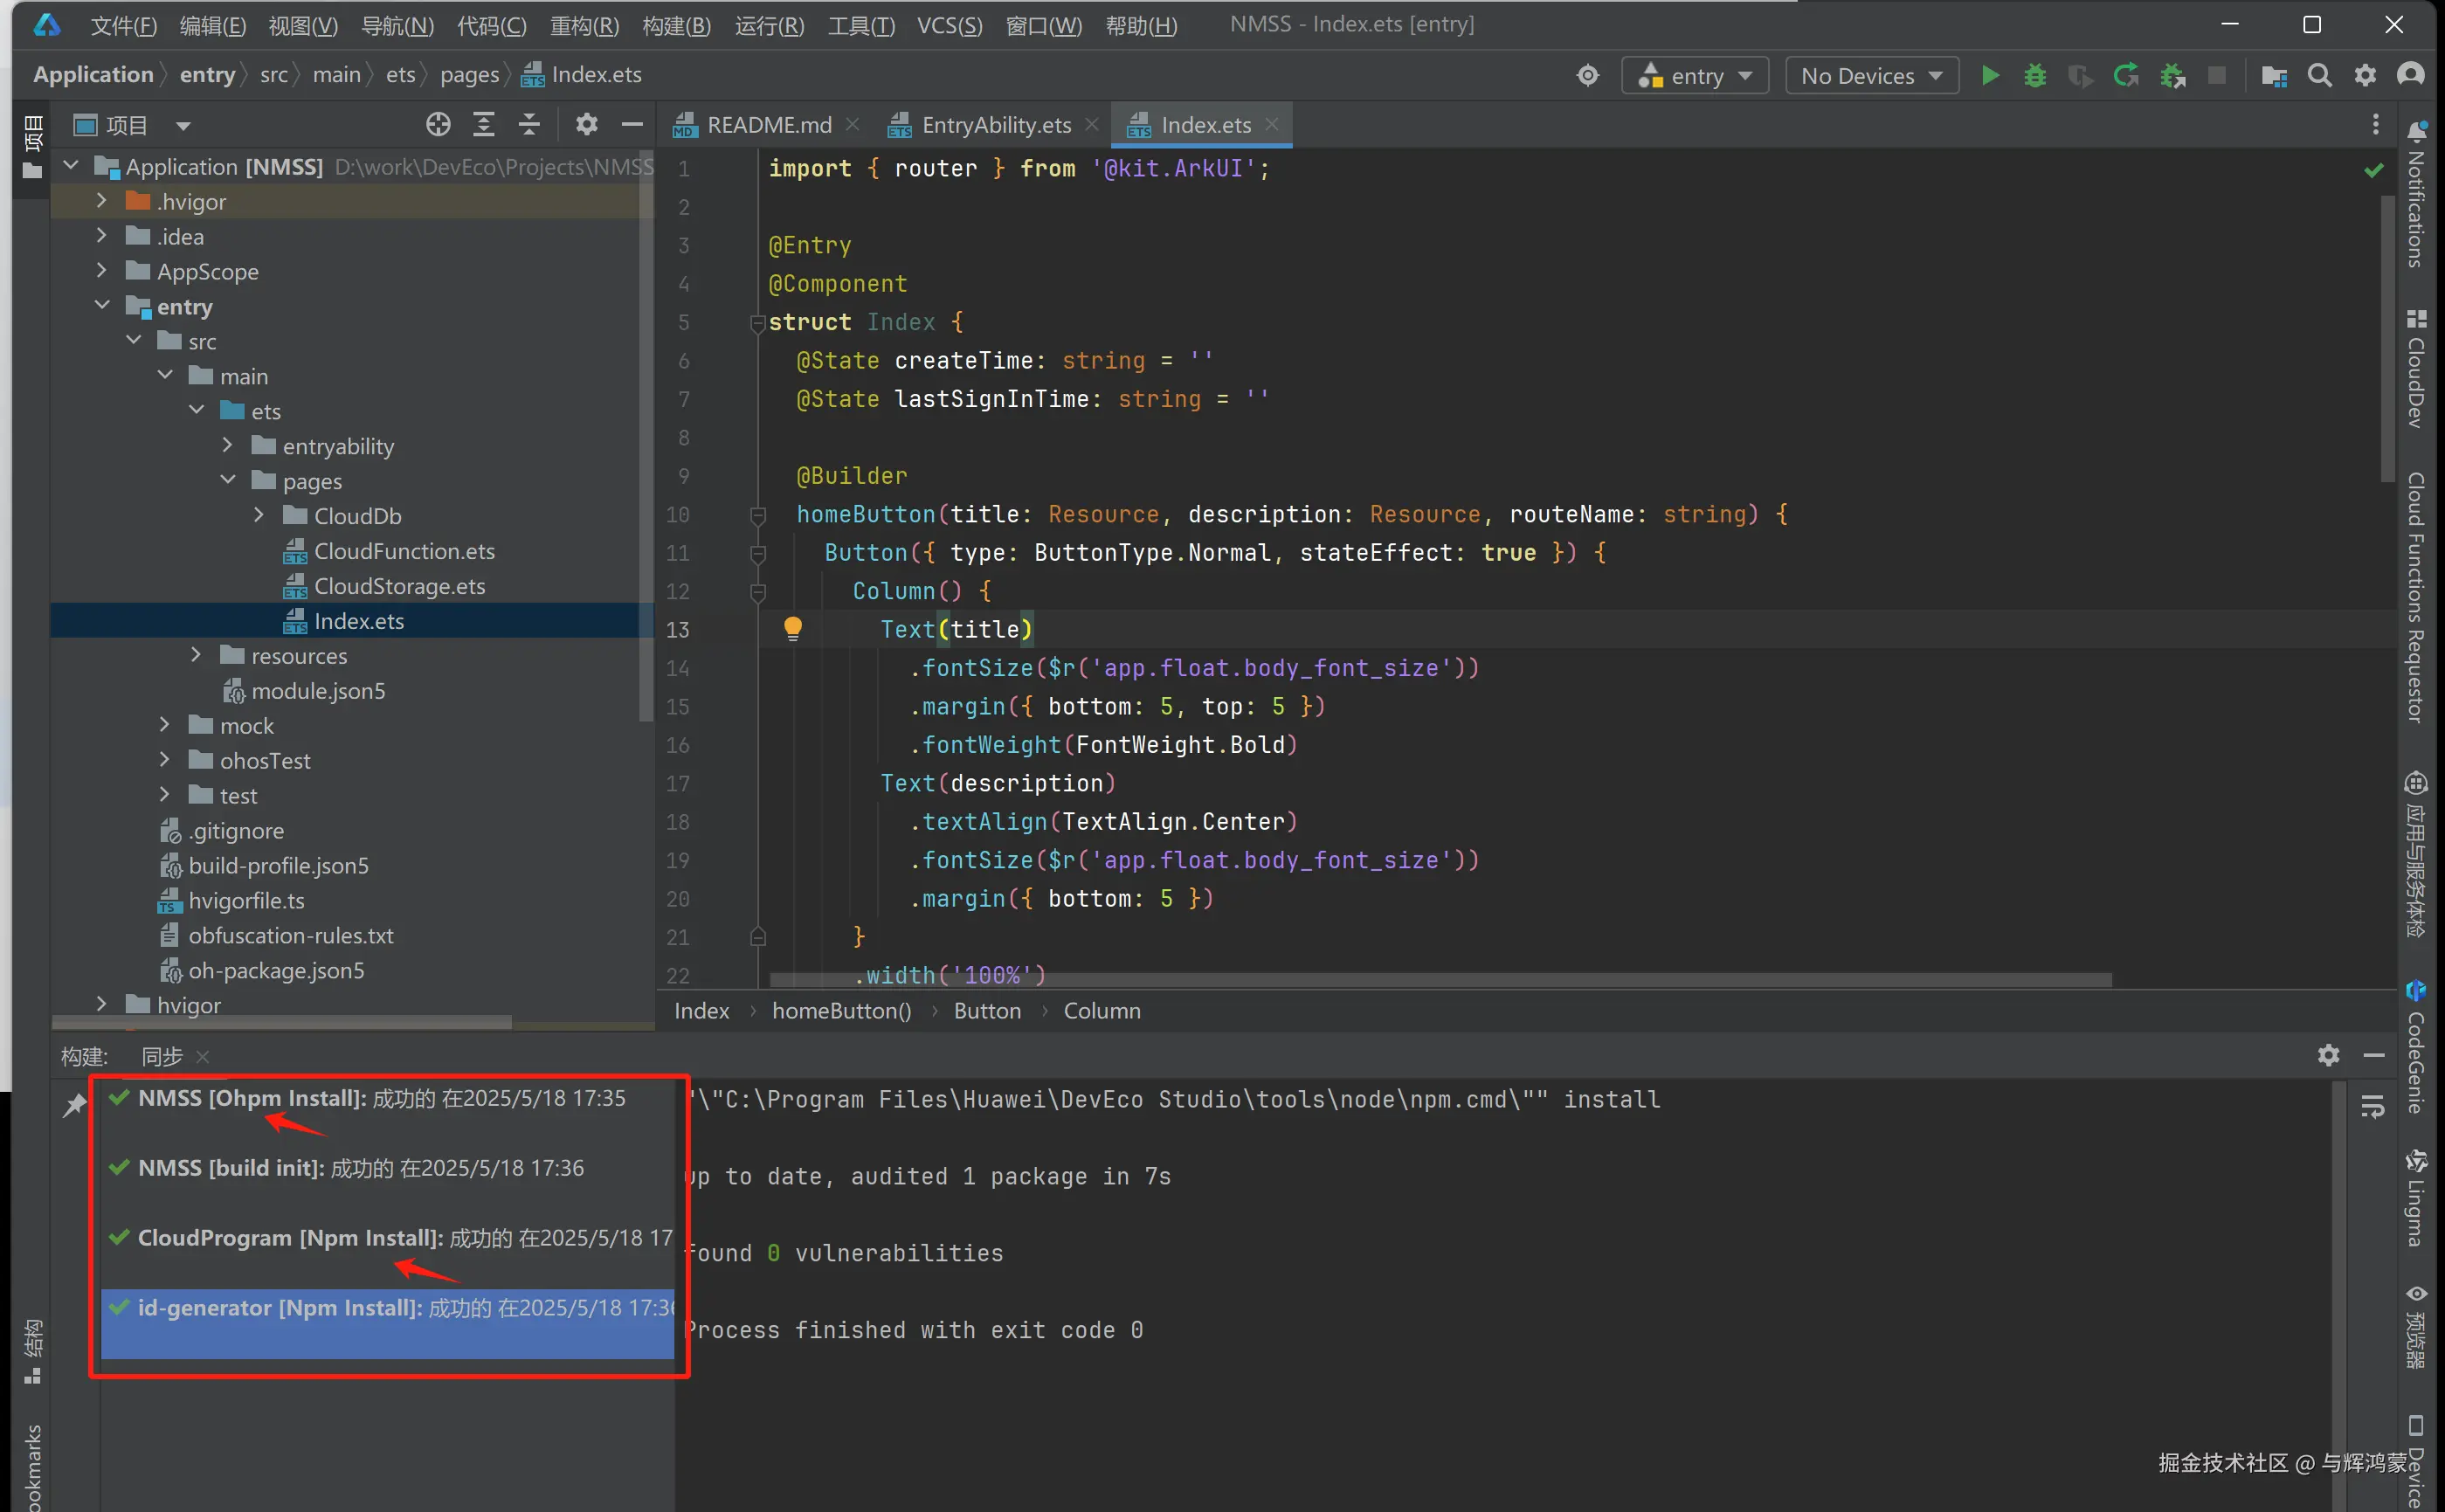
Task: Click the green Run button in toolbar
Action: (x=1989, y=76)
